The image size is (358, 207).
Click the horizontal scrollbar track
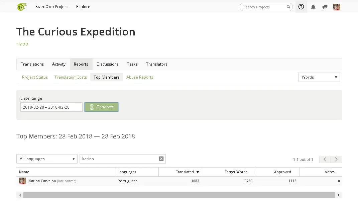[179, 195]
